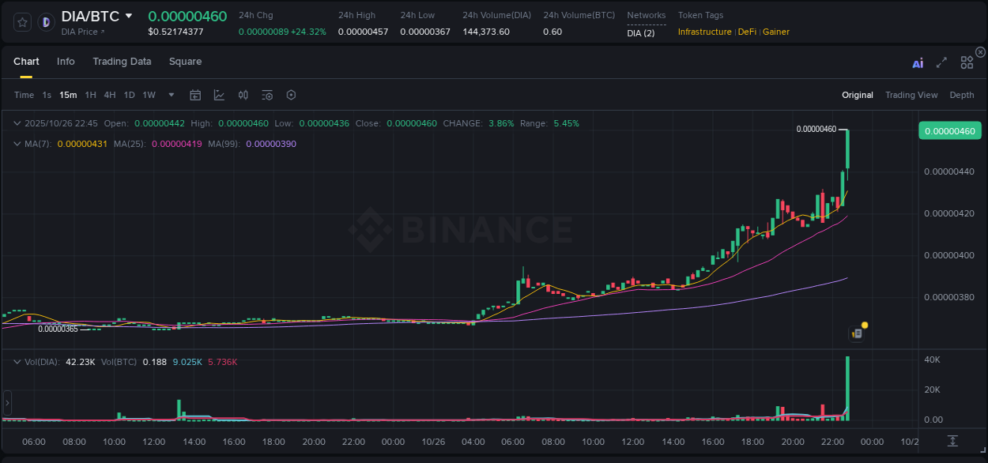Collapse the MA indicator row
Image resolution: width=988 pixels, height=463 pixels.
click(17, 143)
